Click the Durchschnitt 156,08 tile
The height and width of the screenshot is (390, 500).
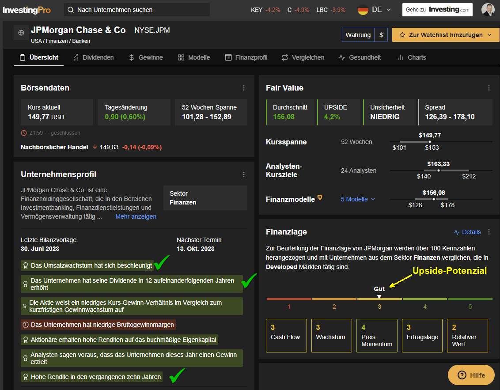(x=290, y=112)
